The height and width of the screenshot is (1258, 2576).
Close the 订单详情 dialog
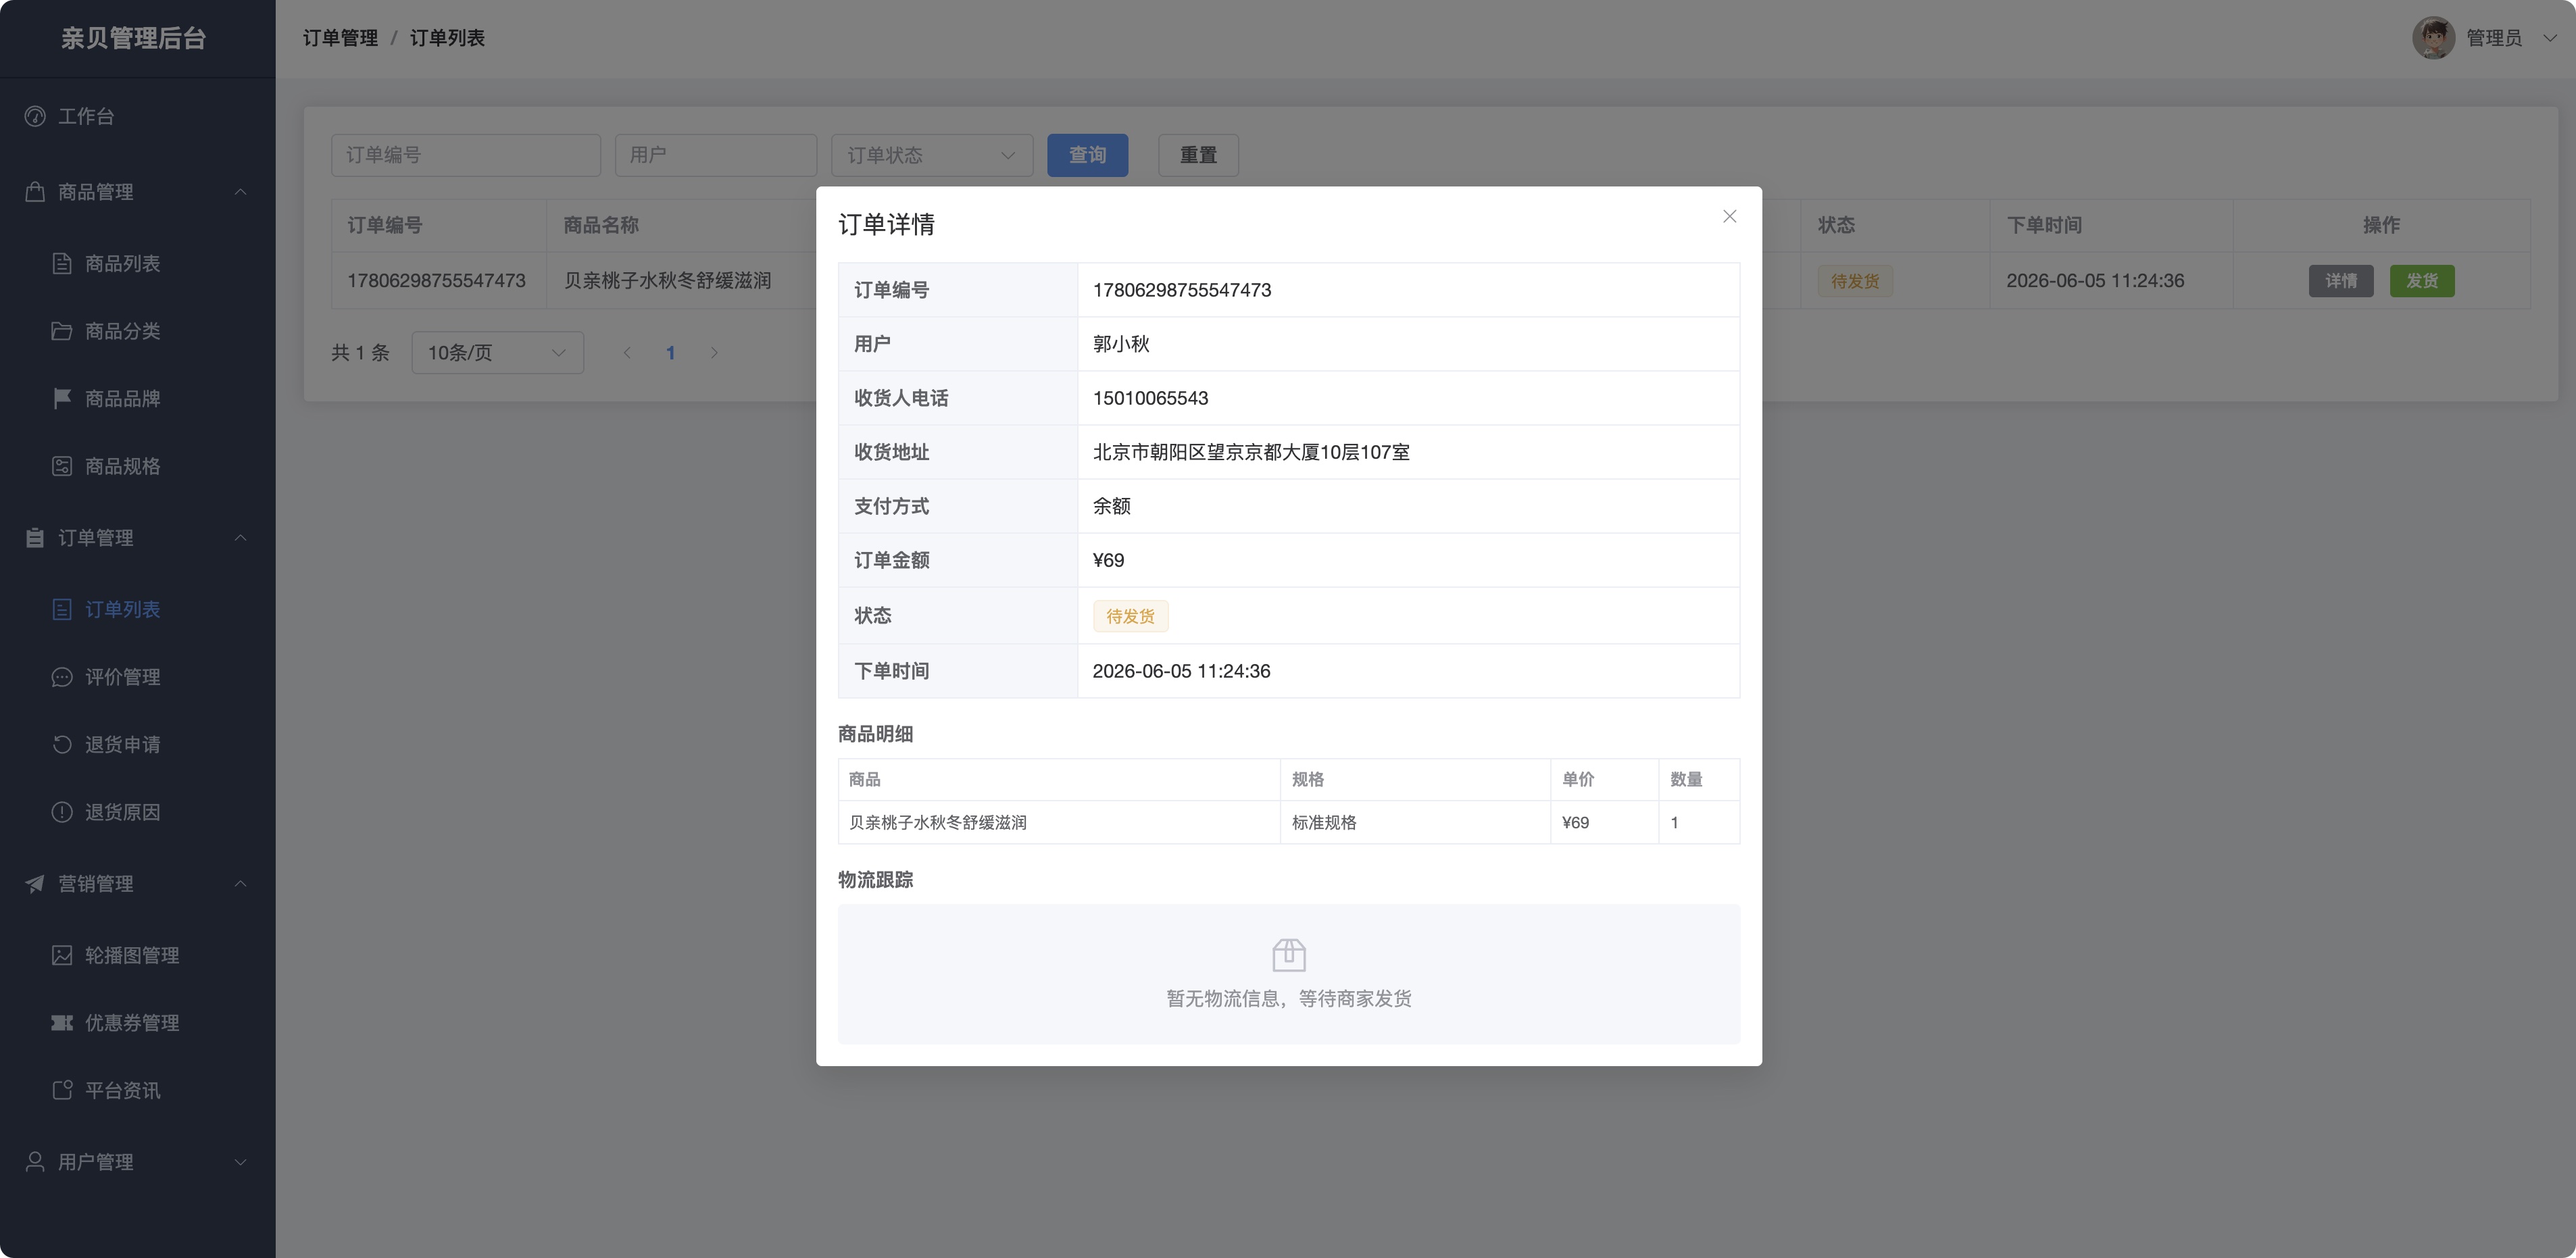click(1729, 216)
